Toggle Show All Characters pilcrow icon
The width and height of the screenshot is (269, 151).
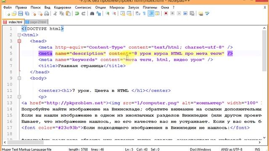click(144, 13)
